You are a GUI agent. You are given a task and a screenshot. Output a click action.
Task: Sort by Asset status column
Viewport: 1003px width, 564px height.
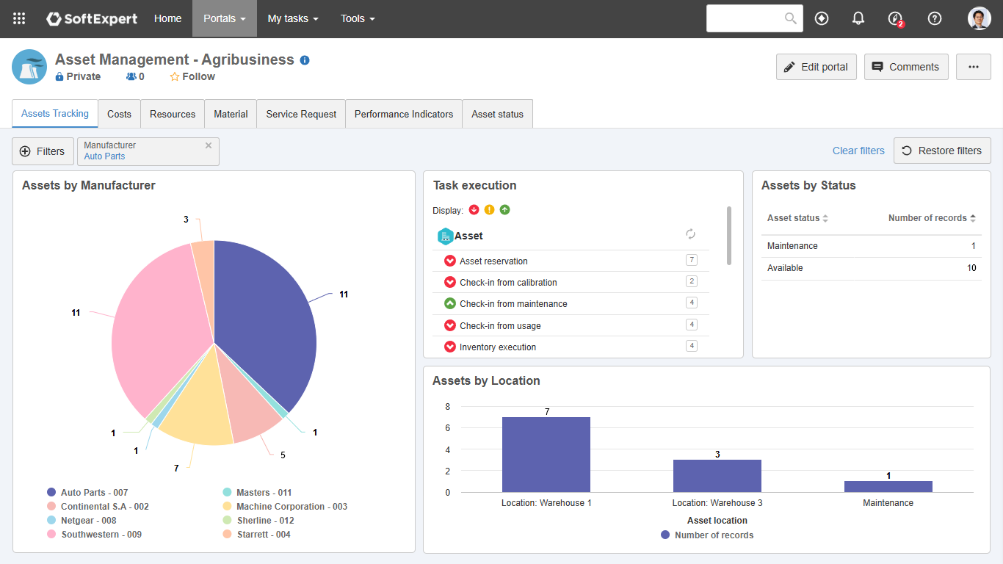[797, 218]
